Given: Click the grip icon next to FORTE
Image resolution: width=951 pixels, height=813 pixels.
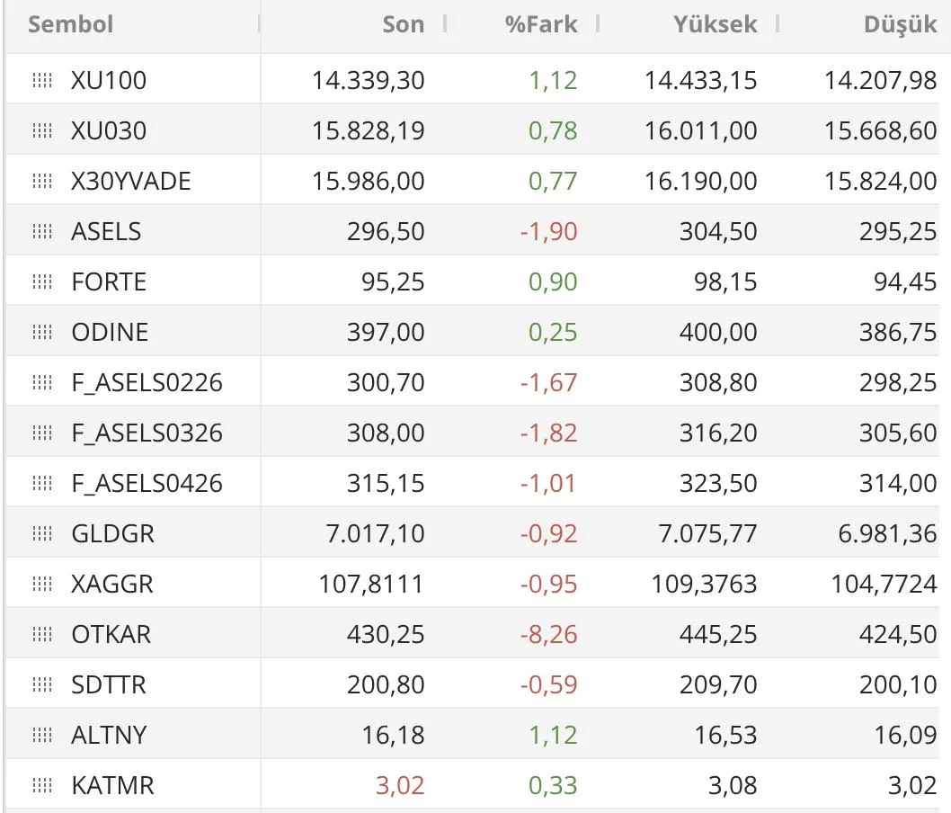Looking at the screenshot, I should (x=41, y=282).
